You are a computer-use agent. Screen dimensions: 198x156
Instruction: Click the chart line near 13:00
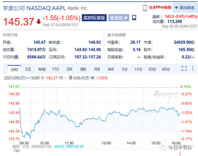pos(106,118)
